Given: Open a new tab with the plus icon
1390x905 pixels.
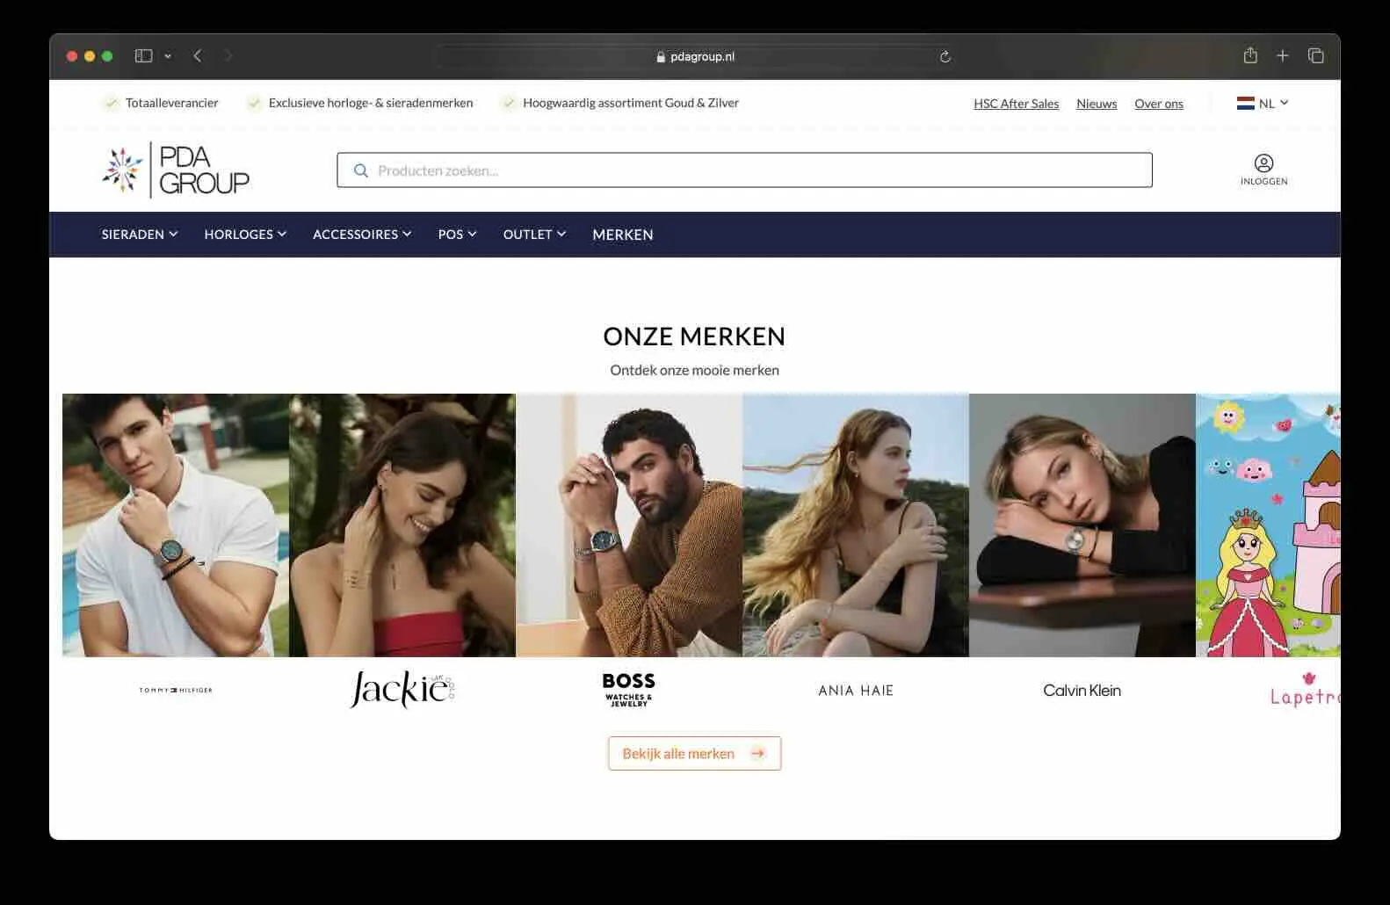Looking at the screenshot, I should click(1283, 55).
